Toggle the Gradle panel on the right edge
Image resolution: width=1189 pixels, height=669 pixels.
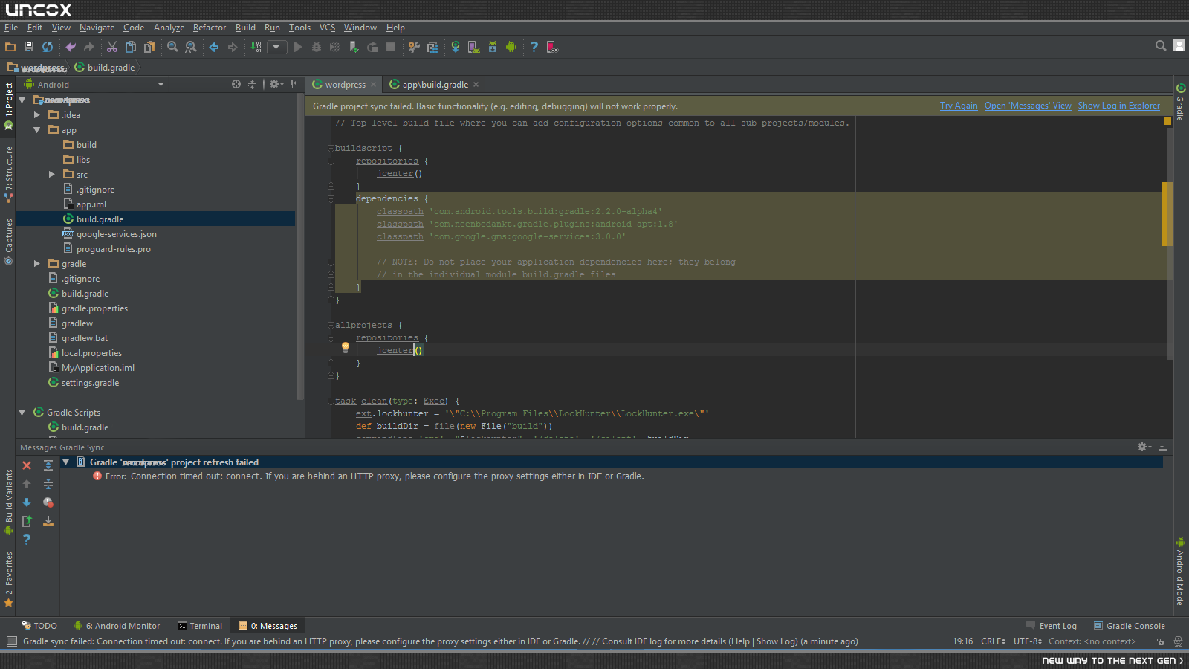(1180, 101)
